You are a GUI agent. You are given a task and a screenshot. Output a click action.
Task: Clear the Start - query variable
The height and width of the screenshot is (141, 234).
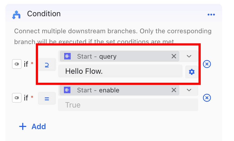[x=174, y=56]
